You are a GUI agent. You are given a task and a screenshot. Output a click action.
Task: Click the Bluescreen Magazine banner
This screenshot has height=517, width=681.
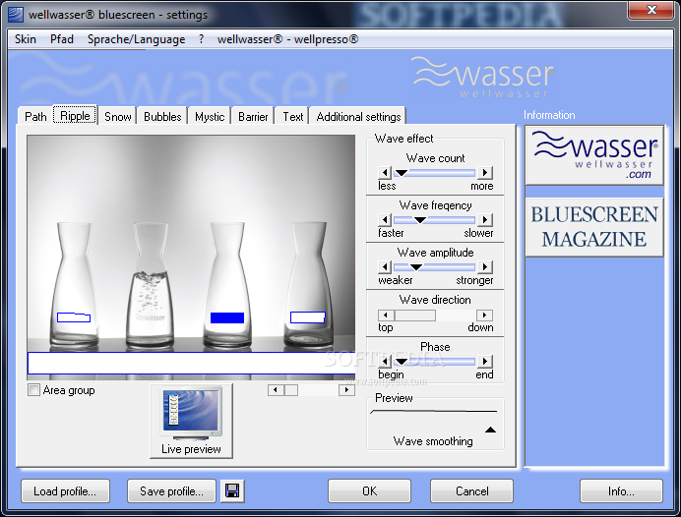coord(594,227)
